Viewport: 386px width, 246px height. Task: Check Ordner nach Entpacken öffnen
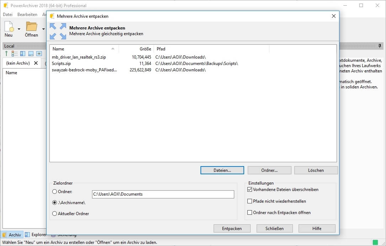click(x=250, y=213)
